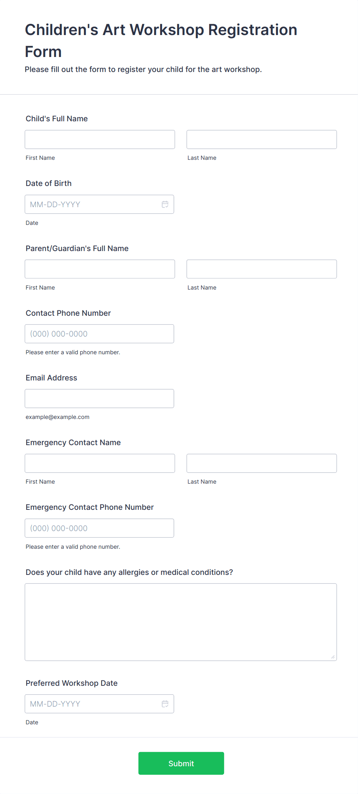Viewport: 358px width, 794px height.
Task: Click the Date of Birth label
Action: 49,183
